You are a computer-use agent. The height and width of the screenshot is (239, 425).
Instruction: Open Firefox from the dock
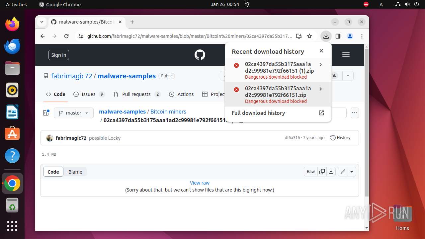click(x=12, y=24)
